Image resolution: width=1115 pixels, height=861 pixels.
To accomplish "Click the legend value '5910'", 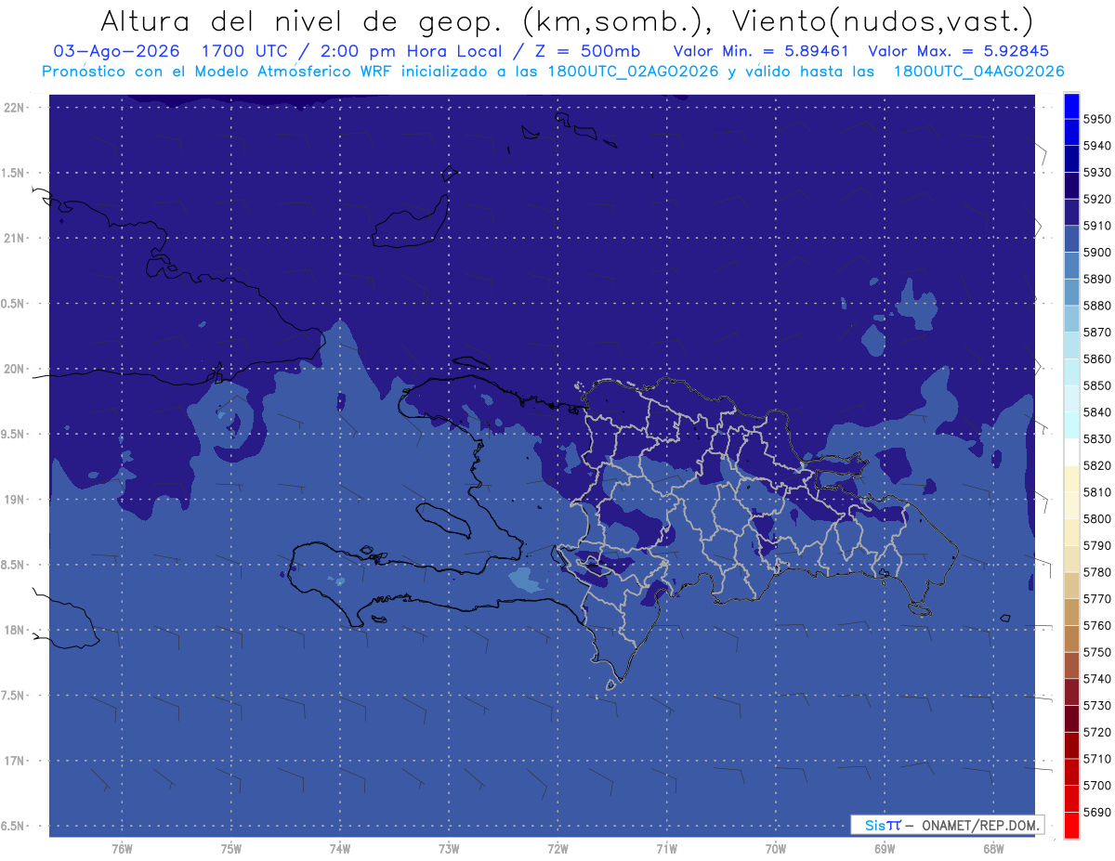I will [1097, 226].
